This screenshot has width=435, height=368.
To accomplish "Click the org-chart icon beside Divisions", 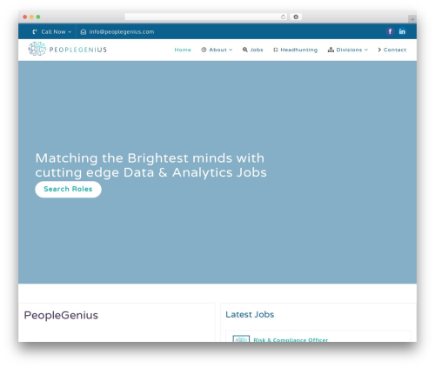I will click(331, 50).
